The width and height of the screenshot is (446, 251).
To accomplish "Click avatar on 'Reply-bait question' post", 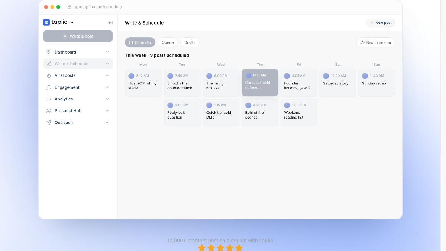I will (x=170, y=105).
